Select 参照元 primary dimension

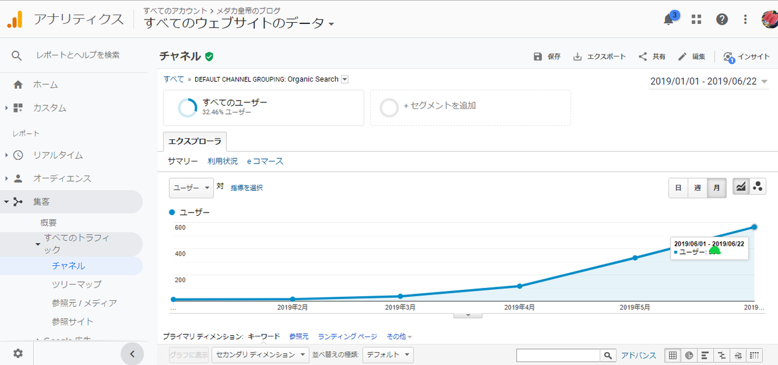[299, 336]
